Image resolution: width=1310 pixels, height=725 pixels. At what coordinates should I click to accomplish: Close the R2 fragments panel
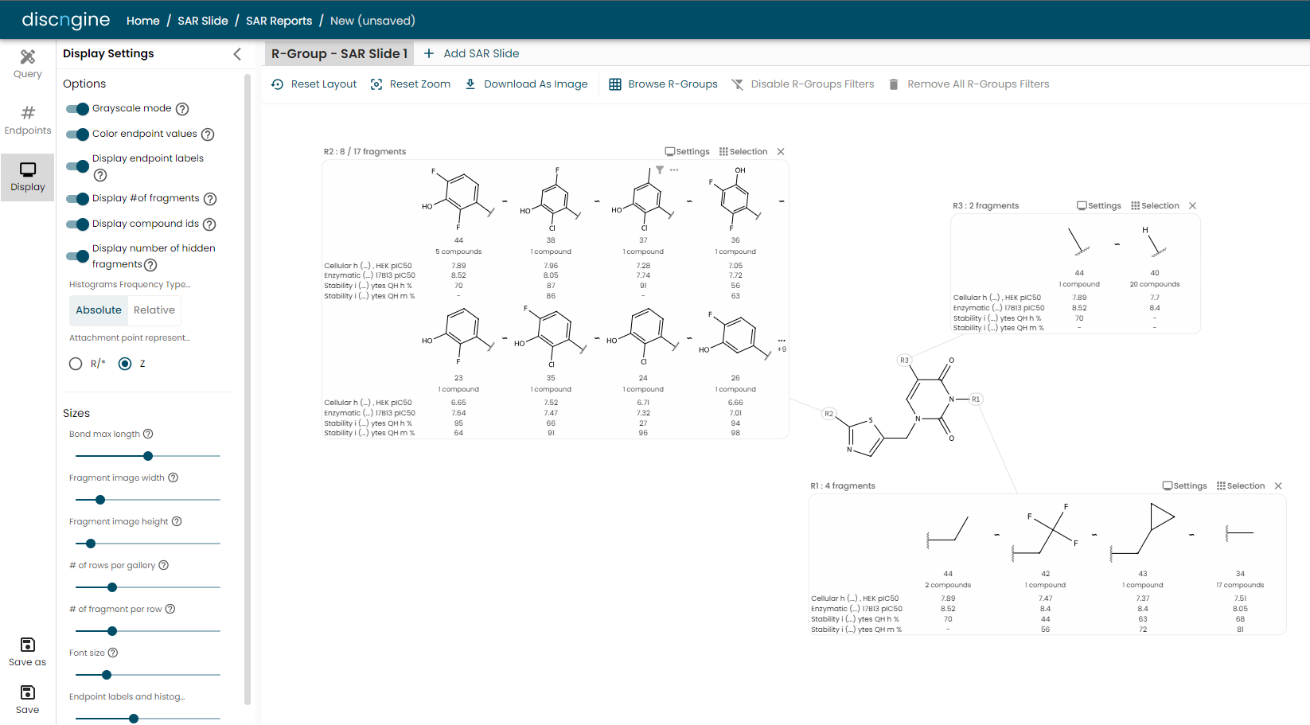point(781,152)
